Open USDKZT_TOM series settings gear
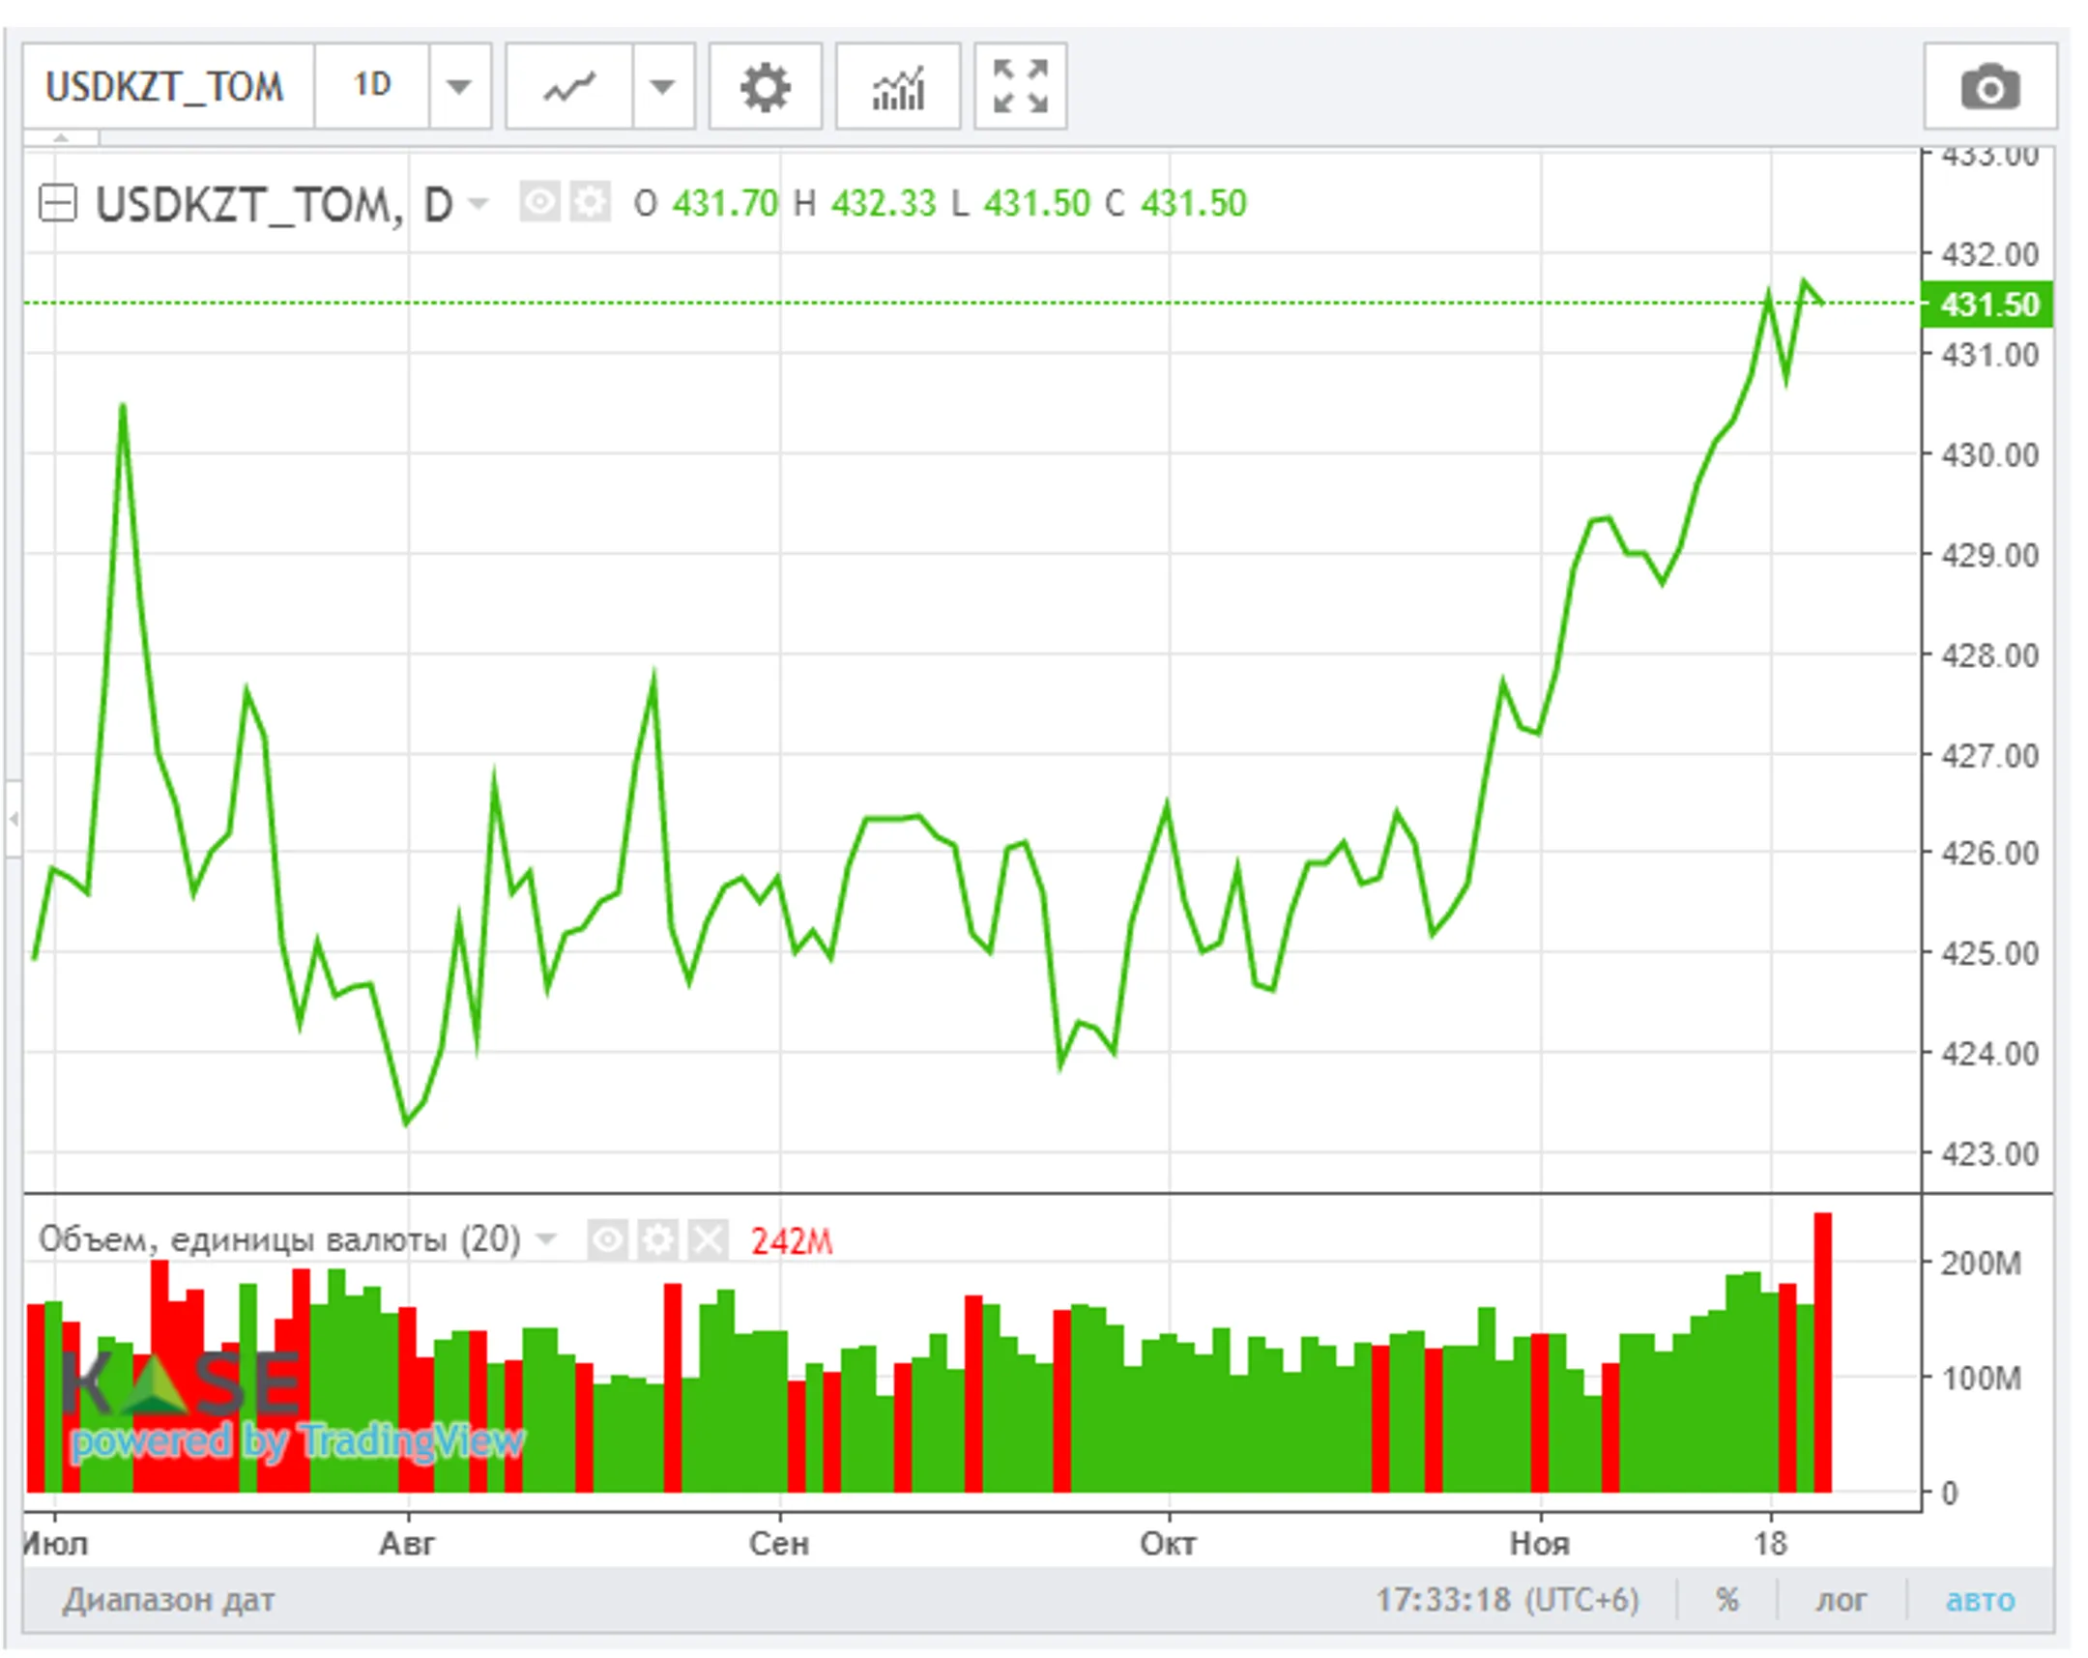Viewport: 2088px width, 1658px height. (589, 202)
